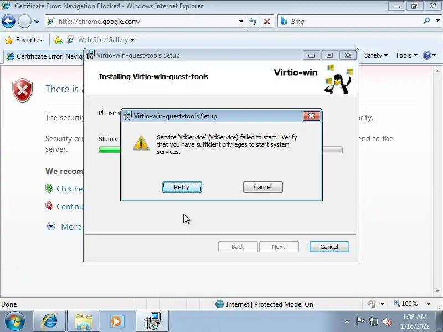The width and height of the screenshot is (443, 332).
Task: Click the search magnifier icon
Action: (426, 21)
